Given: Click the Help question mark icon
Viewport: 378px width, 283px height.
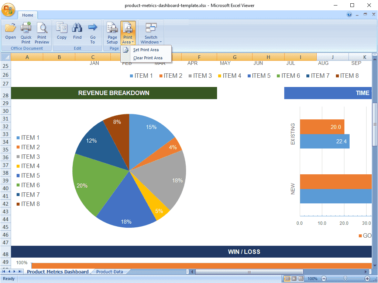Looking at the screenshot, I should click(x=349, y=14).
